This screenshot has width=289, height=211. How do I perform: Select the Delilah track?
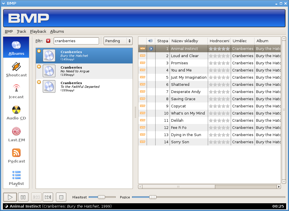click(x=210, y=121)
